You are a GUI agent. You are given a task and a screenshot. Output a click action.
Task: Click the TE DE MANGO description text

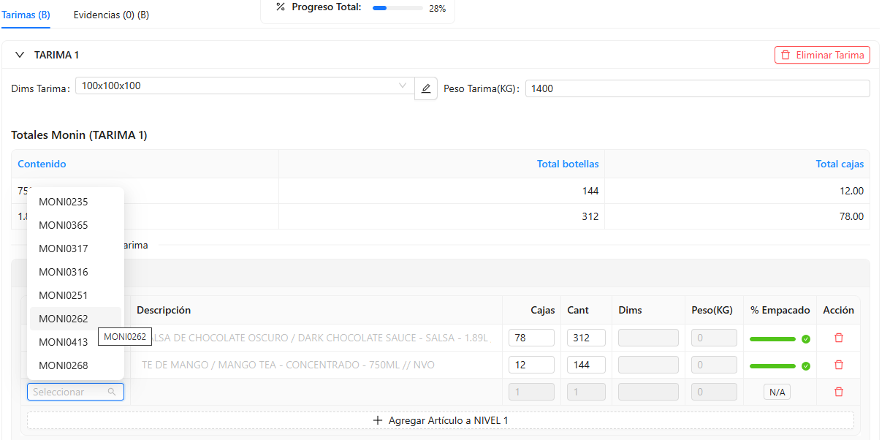pyautogui.click(x=288, y=365)
